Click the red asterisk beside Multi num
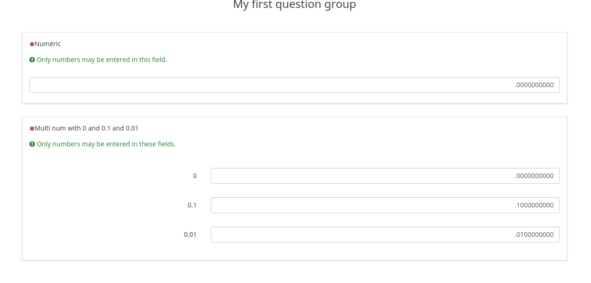 (32, 129)
